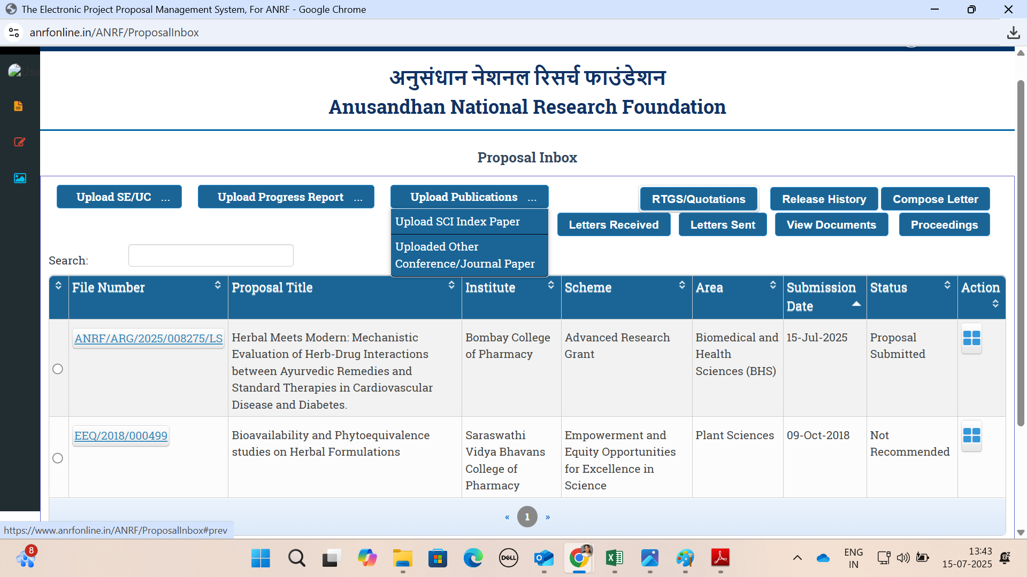Click into the Search input field
The height and width of the screenshot is (577, 1027).
(211, 256)
